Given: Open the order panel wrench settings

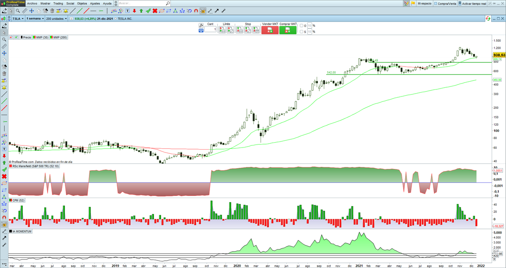Looking at the screenshot, I should [201, 25].
